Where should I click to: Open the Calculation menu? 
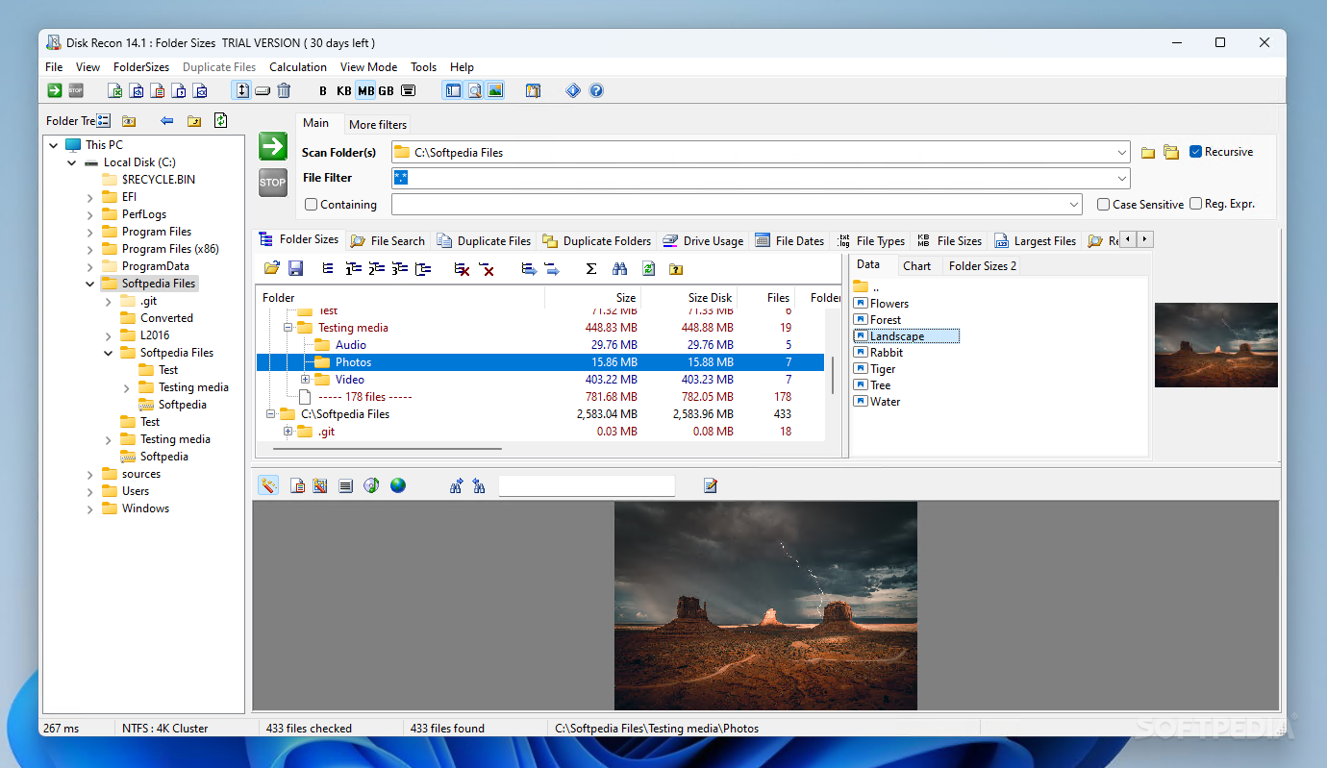(x=298, y=67)
